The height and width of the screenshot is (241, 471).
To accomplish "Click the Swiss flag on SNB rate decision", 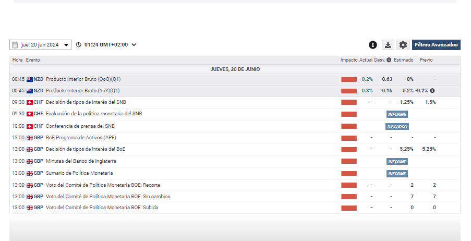I will 30,102.
